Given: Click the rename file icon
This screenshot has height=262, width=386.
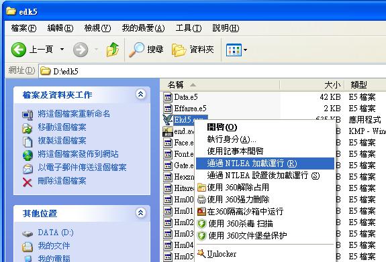Looking at the screenshot, I should click(x=28, y=115).
